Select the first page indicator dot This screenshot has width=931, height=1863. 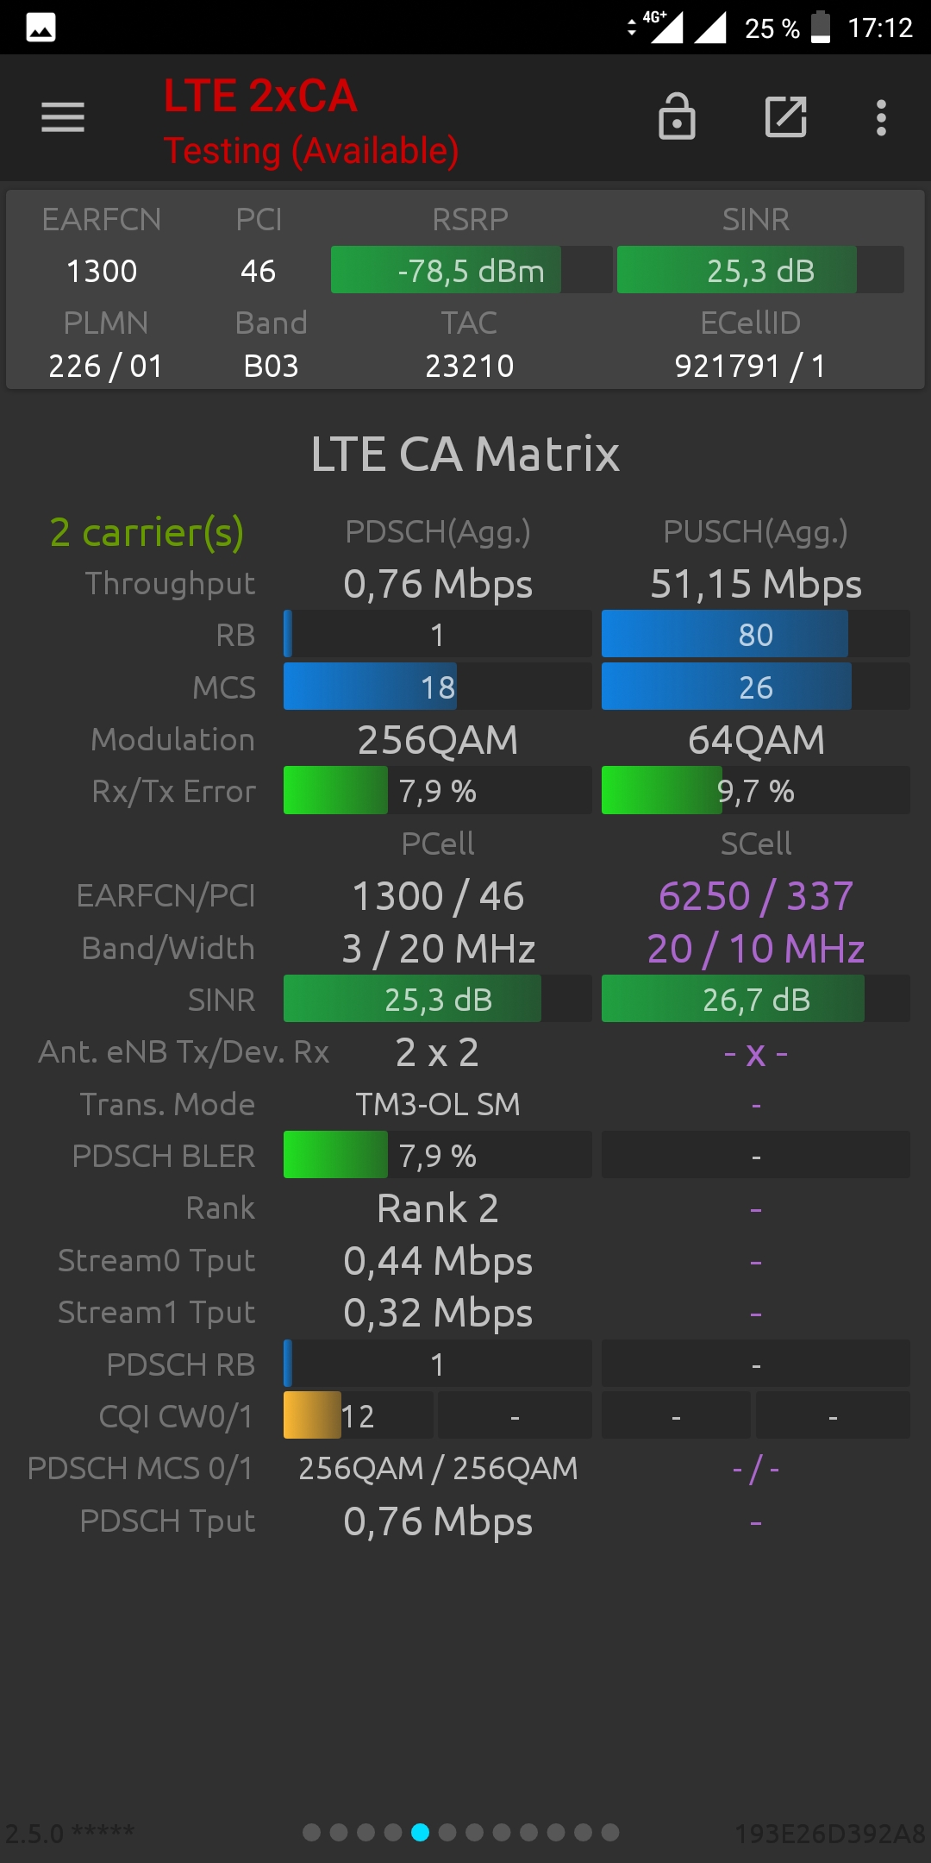312,1832
